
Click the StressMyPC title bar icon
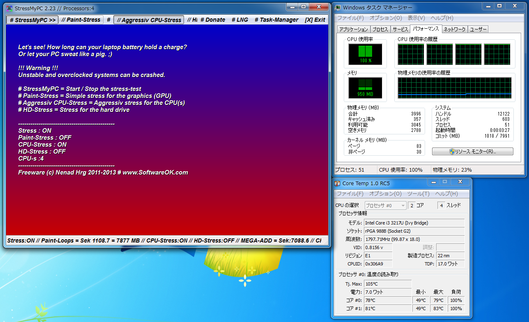tap(10, 8)
